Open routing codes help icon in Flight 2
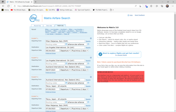 coord(66,63)
